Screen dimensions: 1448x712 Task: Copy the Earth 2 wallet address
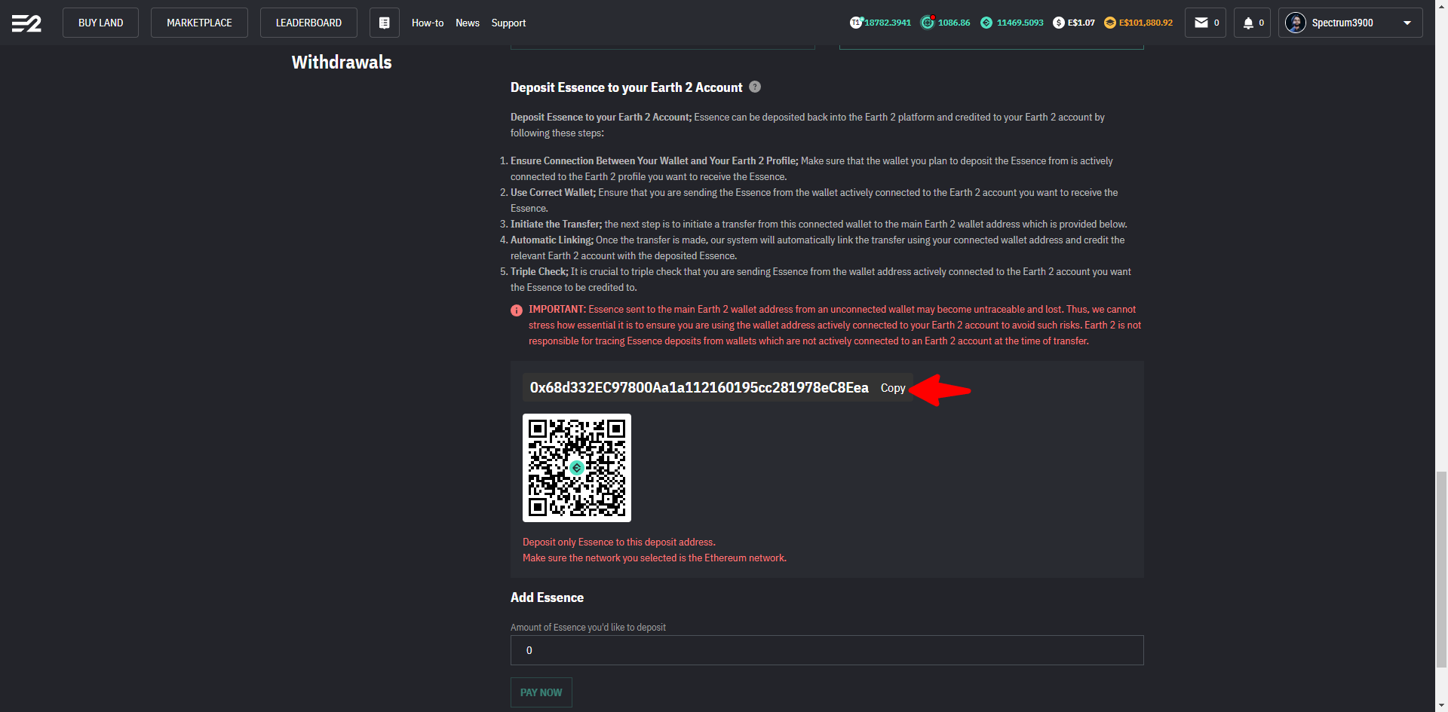point(893,388)
